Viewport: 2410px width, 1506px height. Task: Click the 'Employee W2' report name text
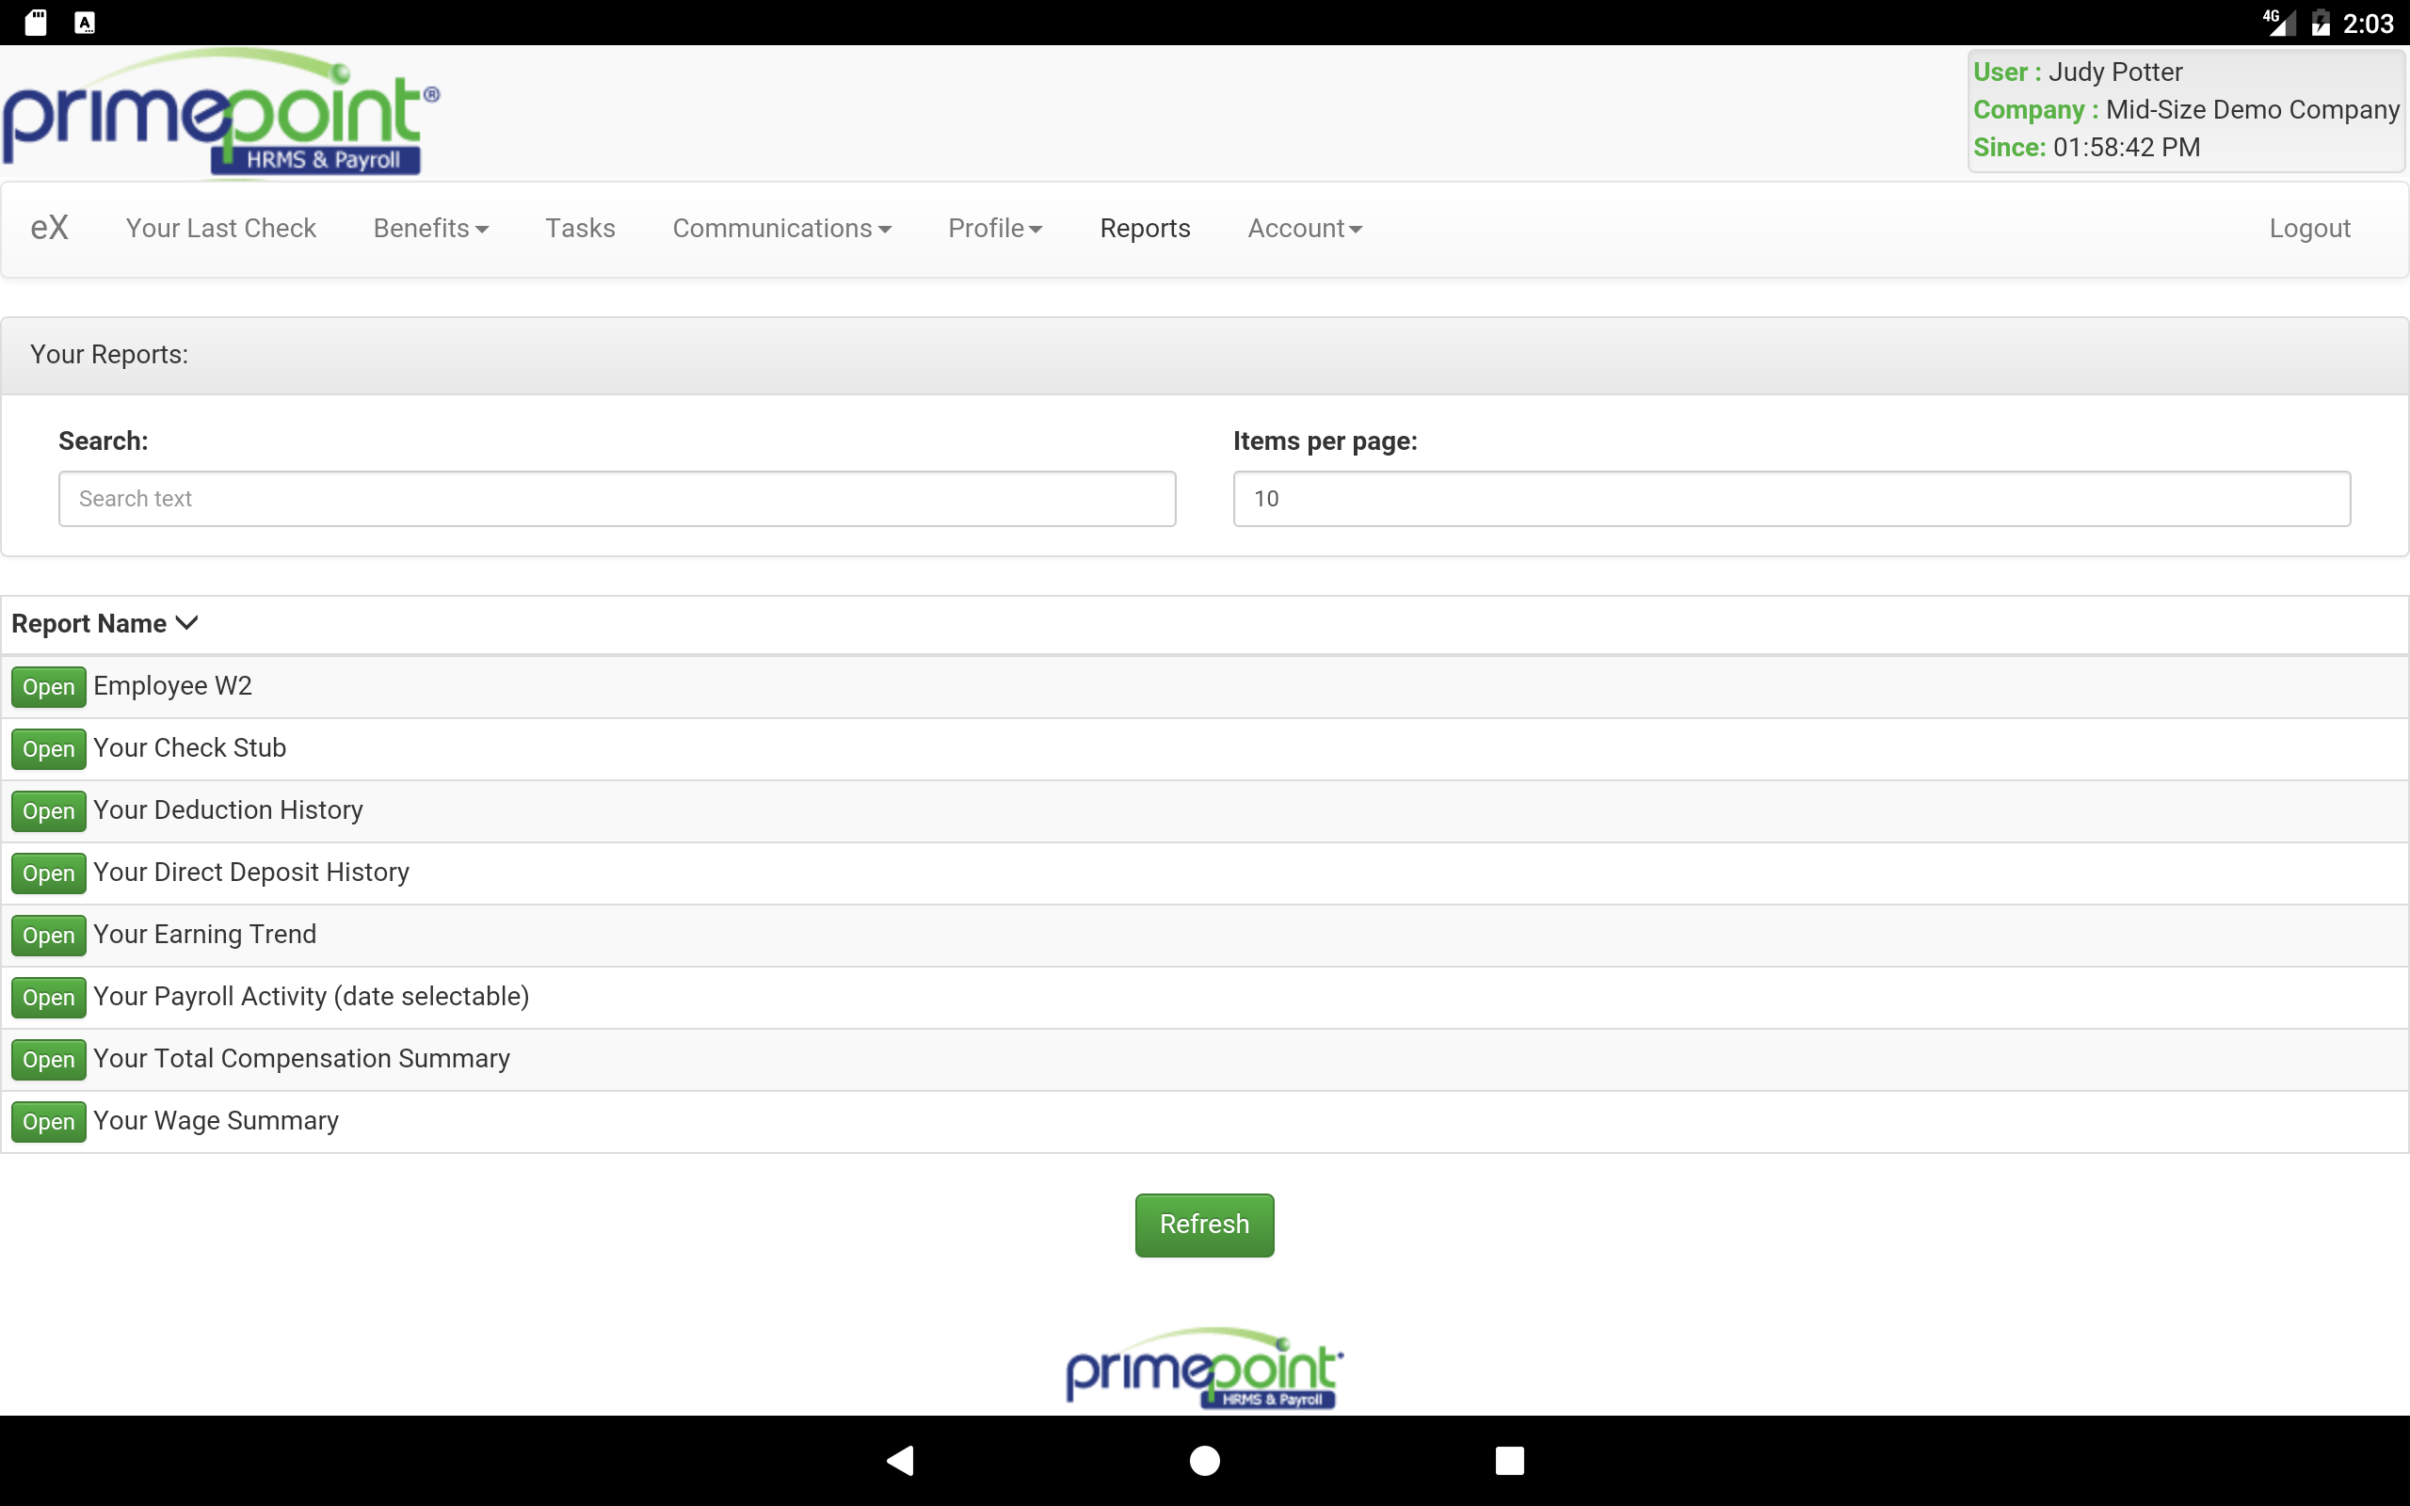tap(172, 686)
